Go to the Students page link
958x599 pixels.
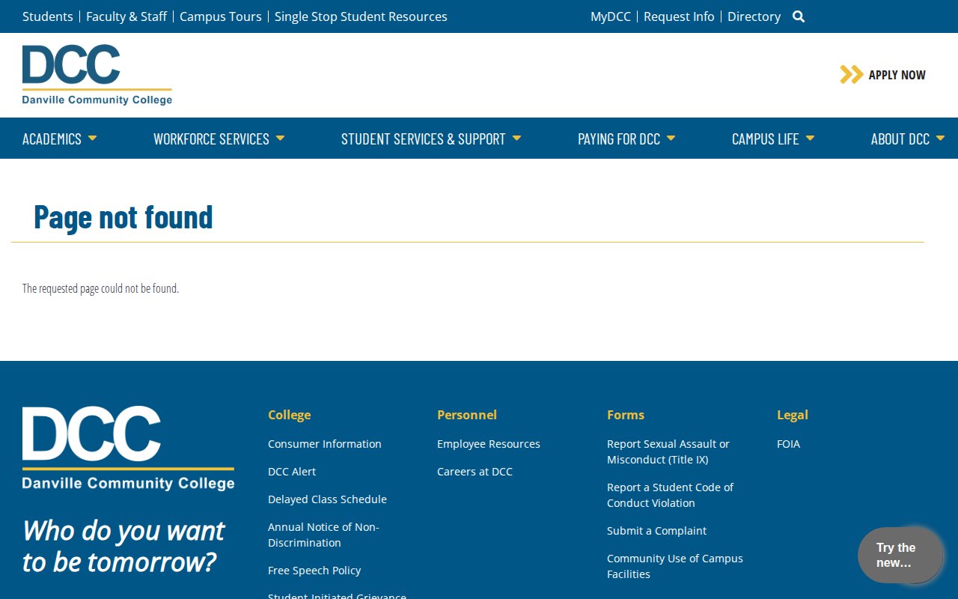(x=48, y=16)
